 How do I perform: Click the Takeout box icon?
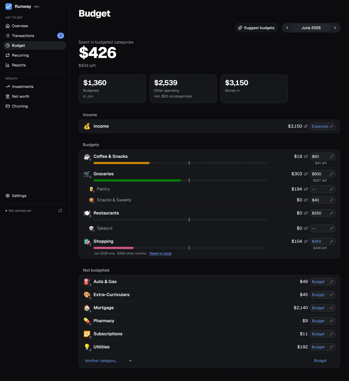coord(91,228)
